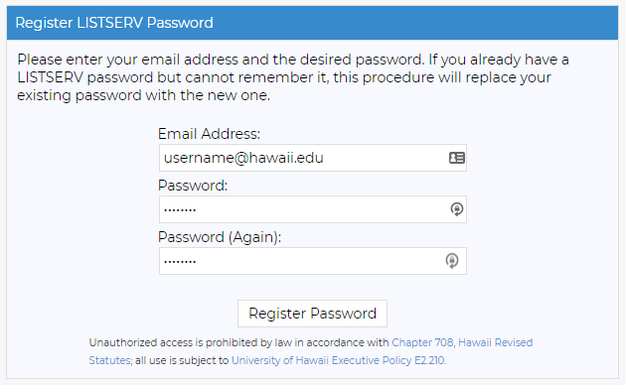
Task: Click the 'Password:' label
Action: [193, 186]
